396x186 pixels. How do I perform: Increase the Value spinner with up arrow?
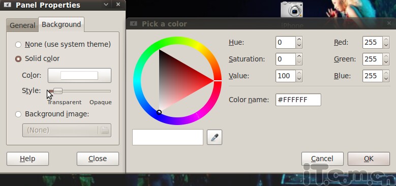299,73
